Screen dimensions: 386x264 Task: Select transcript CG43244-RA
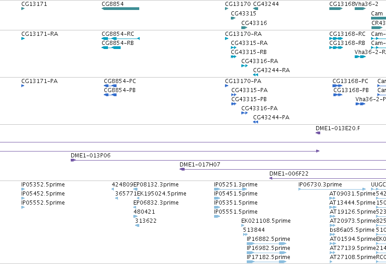(272, 70)
